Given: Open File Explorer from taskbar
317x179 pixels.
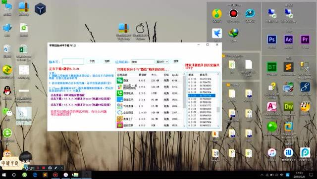Looking at the screenshot, I should [75, 175].
